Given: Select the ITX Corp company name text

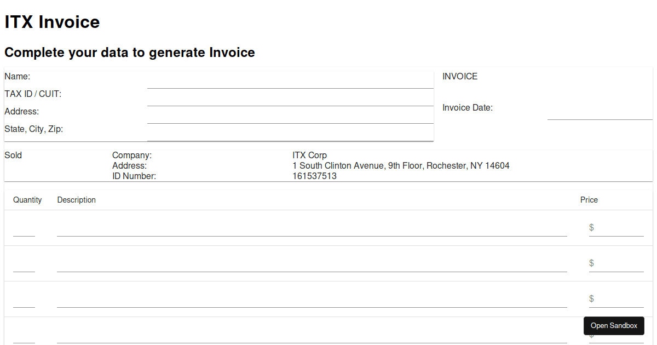Looking at the screenshot, I should (309, 155).
